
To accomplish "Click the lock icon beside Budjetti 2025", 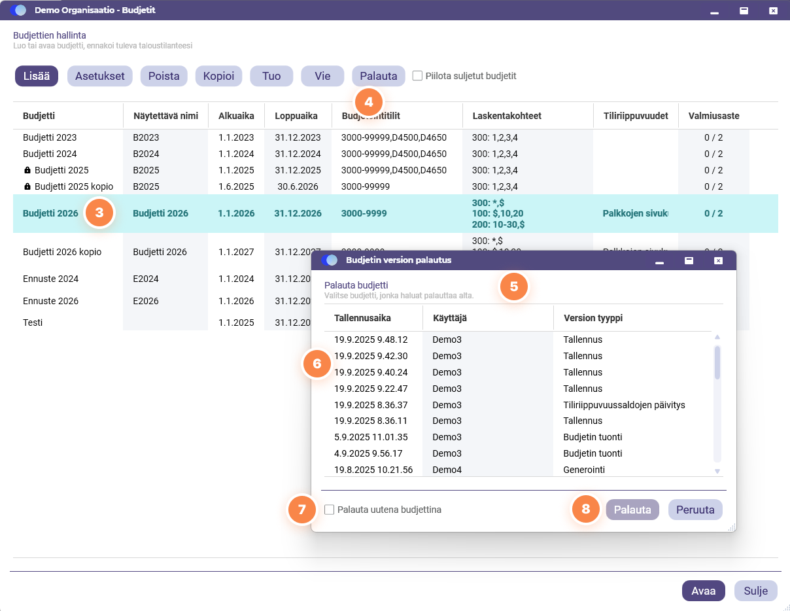I will [x=27, y=170].
